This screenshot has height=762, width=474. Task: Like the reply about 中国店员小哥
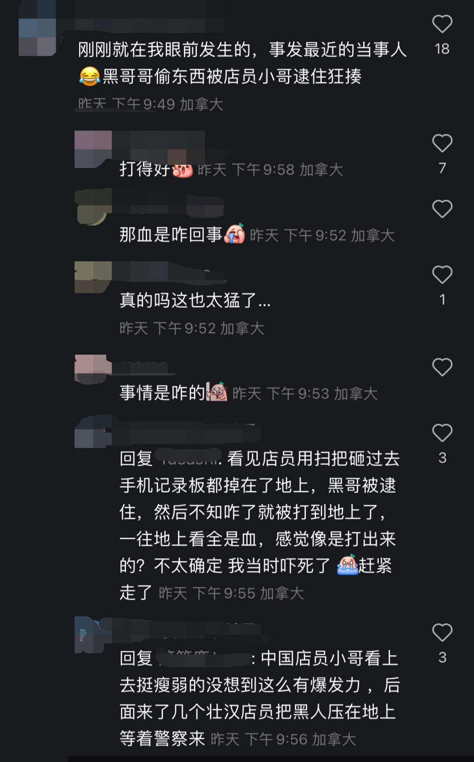pos(442,632)
